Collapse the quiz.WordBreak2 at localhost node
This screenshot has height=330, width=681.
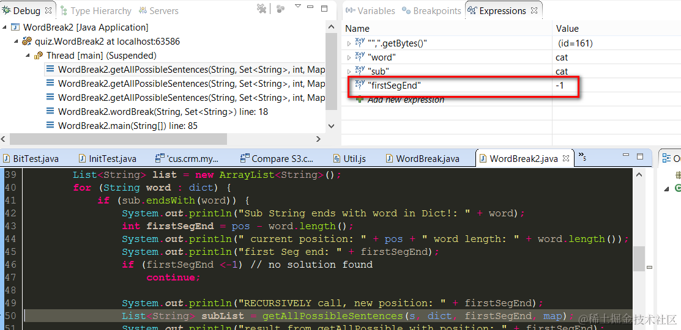pos(16,42)
